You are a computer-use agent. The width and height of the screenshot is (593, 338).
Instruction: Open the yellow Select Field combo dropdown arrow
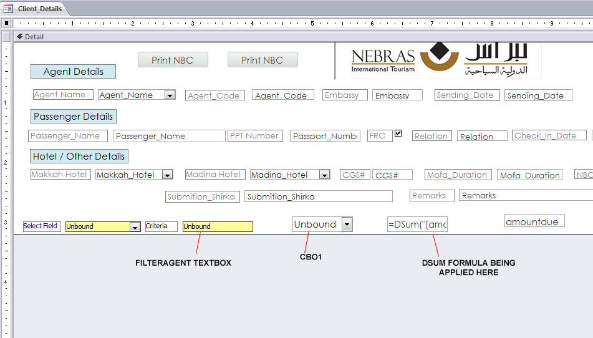pyautogui.click(x=135, y=227)
